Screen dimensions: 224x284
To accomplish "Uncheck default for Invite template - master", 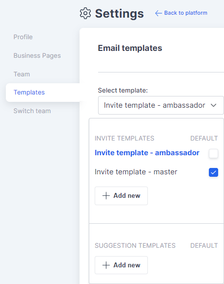I will click(x=213, y=172).
